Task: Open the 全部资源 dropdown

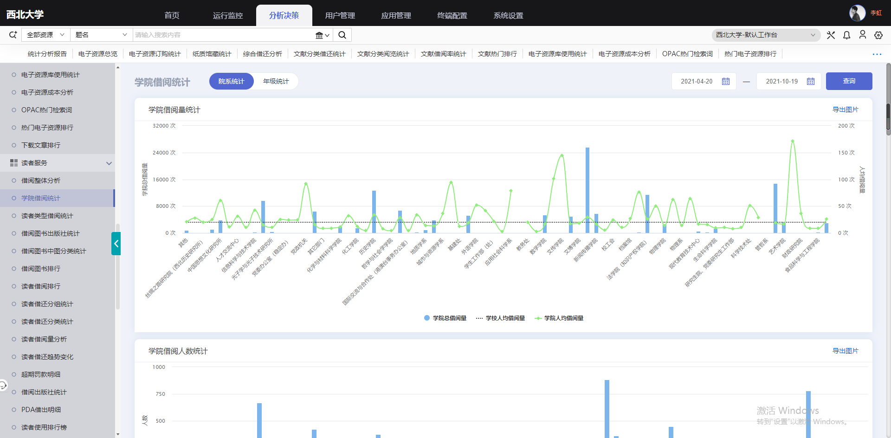Action: click(45, 35)
